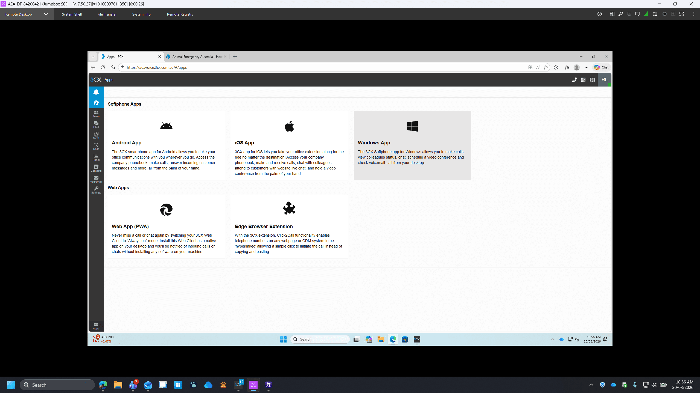Open Team in the 3CX sidebar

point(96,114)
